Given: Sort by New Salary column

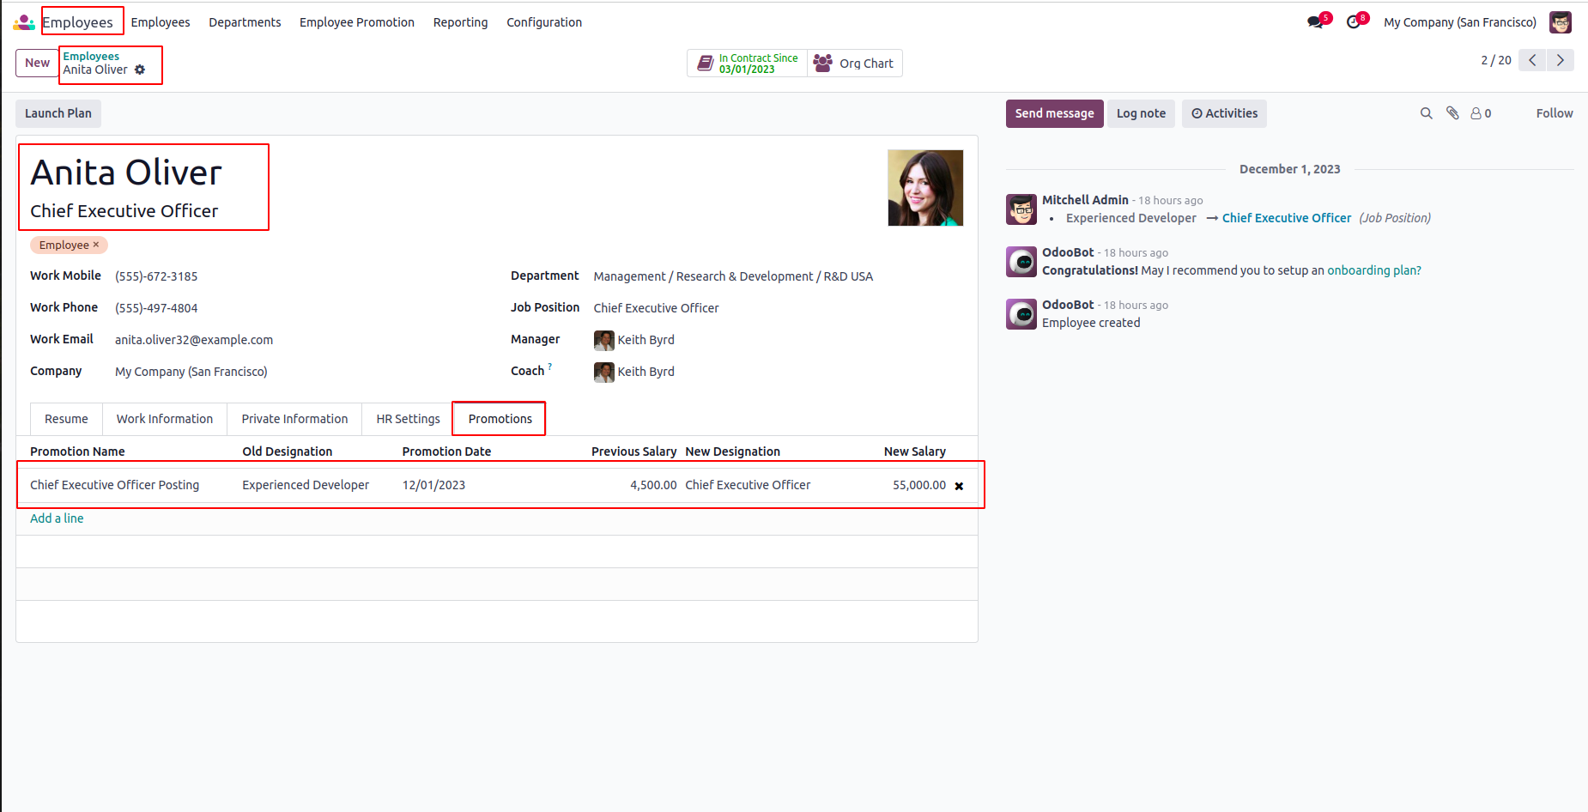Looking at the screenshot, I should [915, 451].
